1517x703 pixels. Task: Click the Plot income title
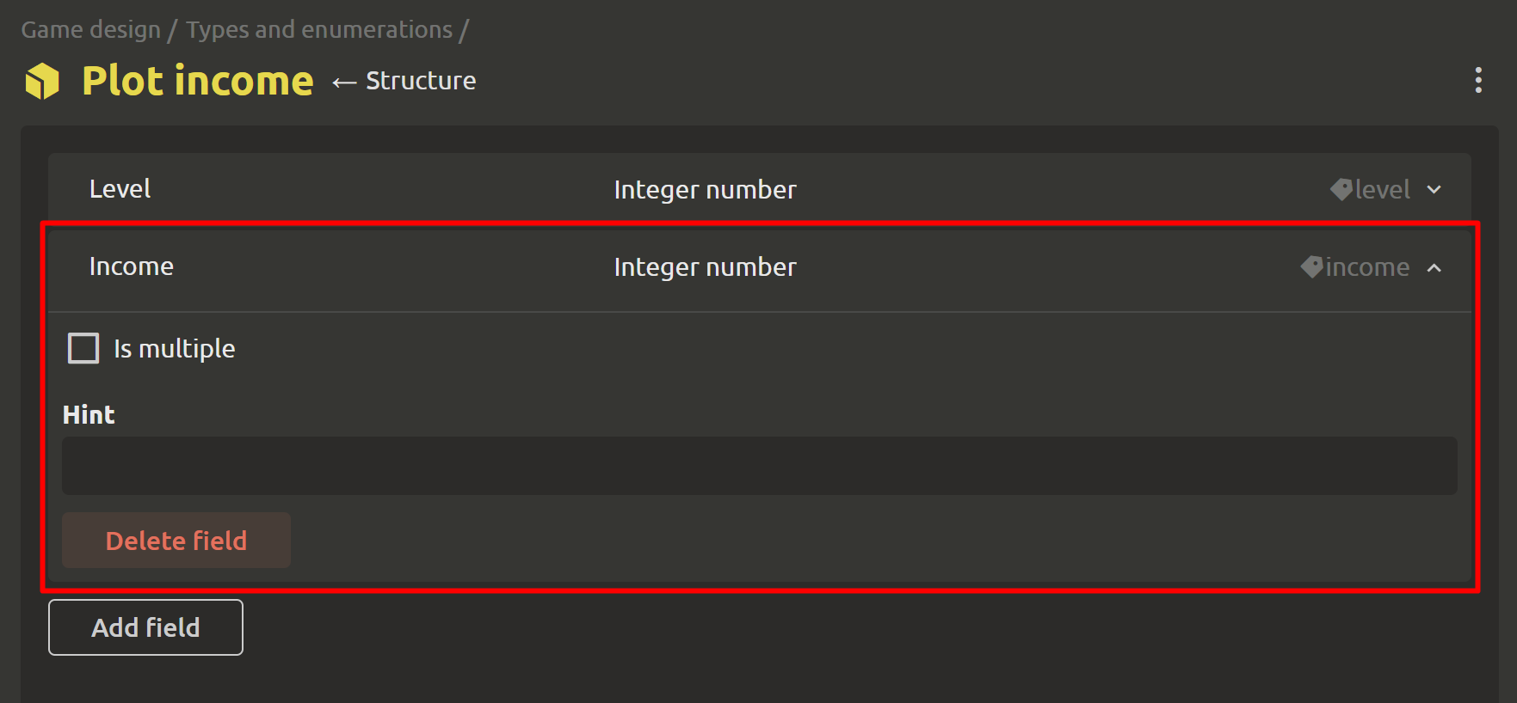[x=198, y=81]
